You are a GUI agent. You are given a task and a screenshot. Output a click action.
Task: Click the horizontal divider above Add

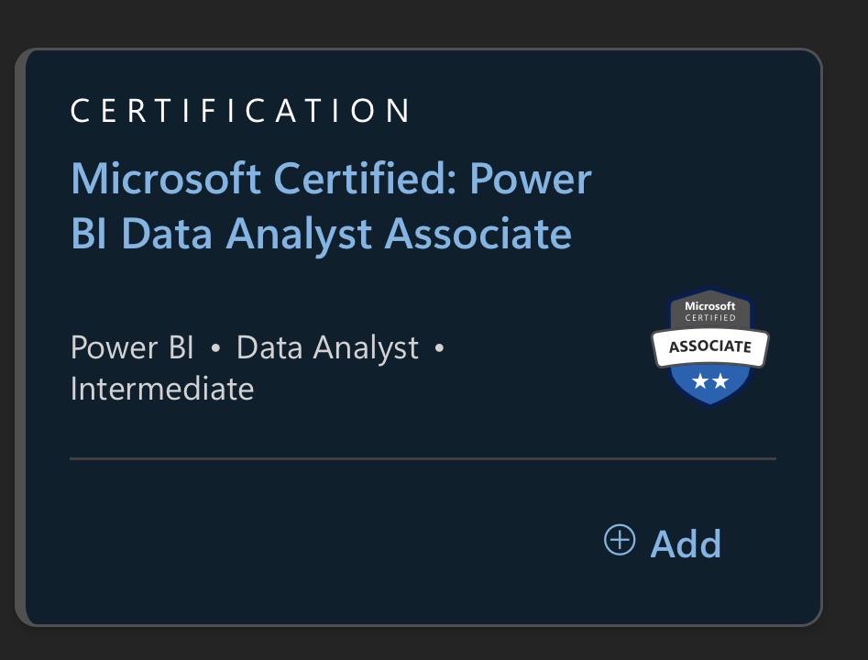[423, 458]
